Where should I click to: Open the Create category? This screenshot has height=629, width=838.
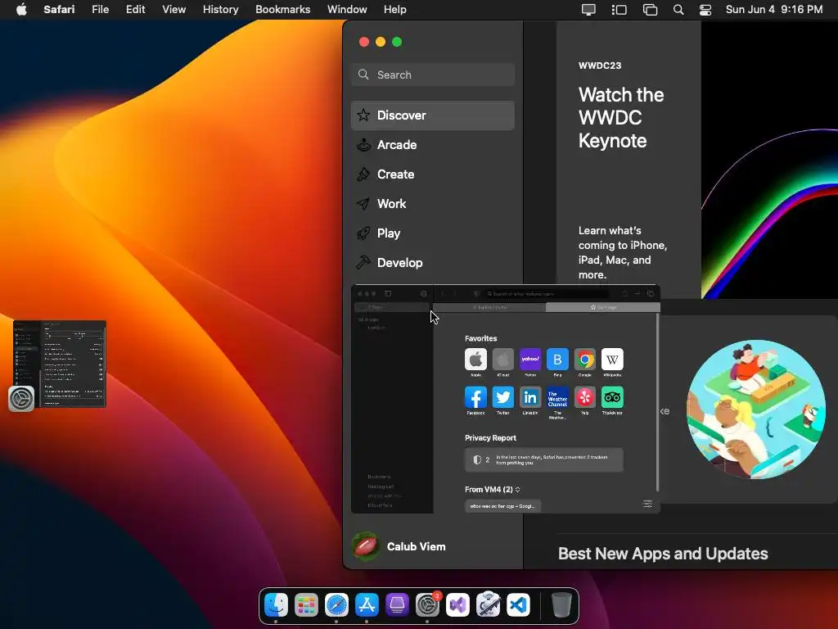[x=432, y=174]
